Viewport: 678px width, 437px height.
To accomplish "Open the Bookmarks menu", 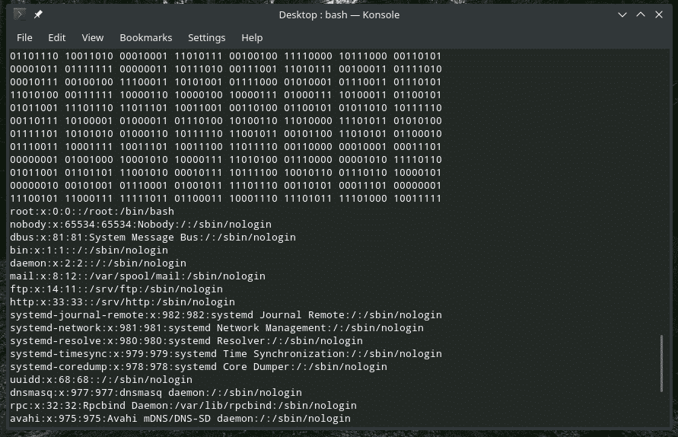I will [x=145, y=37].
